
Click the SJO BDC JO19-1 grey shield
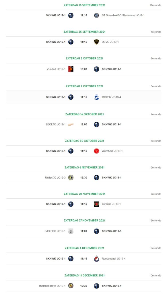pos(71,231)
